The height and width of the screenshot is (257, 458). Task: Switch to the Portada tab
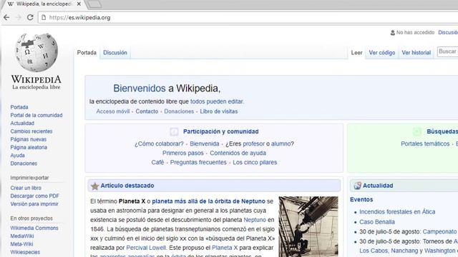87,53
